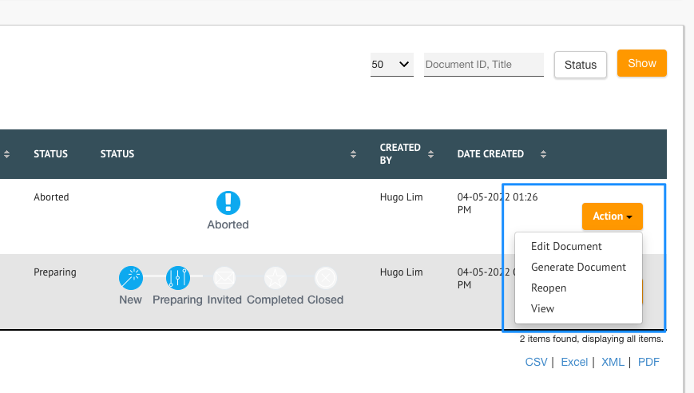This screenshot has width=694, height=393.
Task: Click the Status filter button
Action: pos(581,65)
